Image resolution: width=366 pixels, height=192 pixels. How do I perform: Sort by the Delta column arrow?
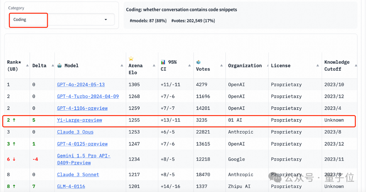click(x=53, y=65)
